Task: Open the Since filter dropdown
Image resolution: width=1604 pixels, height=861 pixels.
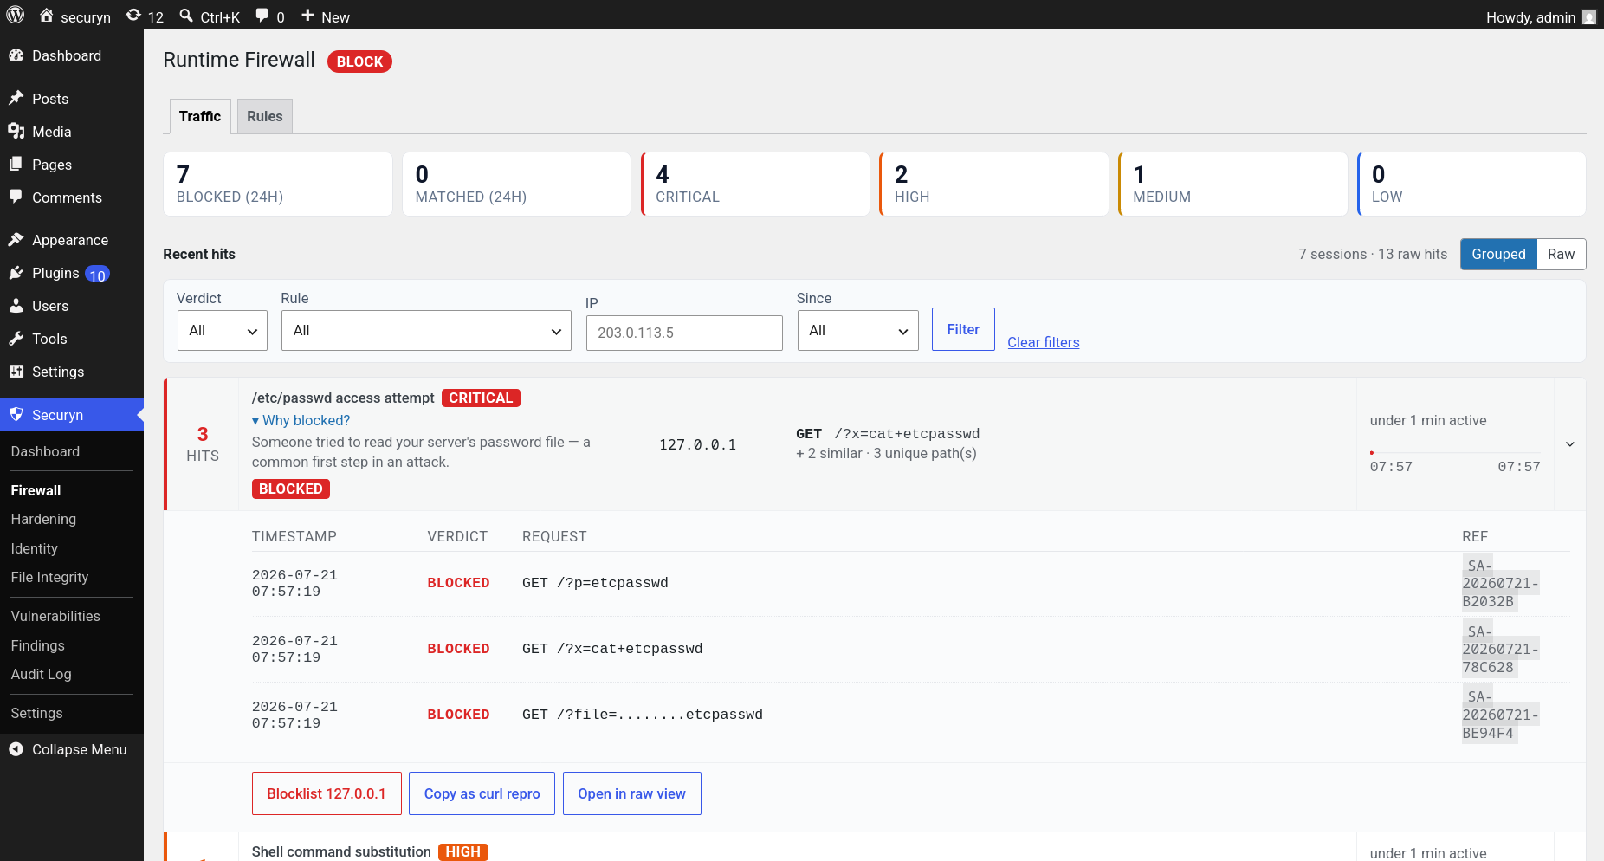Action: tap(857, 331)
